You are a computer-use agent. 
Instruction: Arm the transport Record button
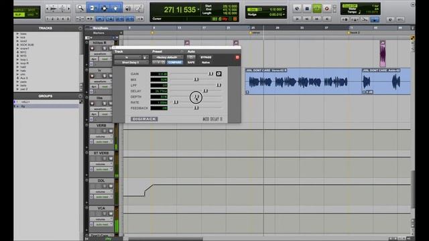pyautogui.click(x=326, y=9)
